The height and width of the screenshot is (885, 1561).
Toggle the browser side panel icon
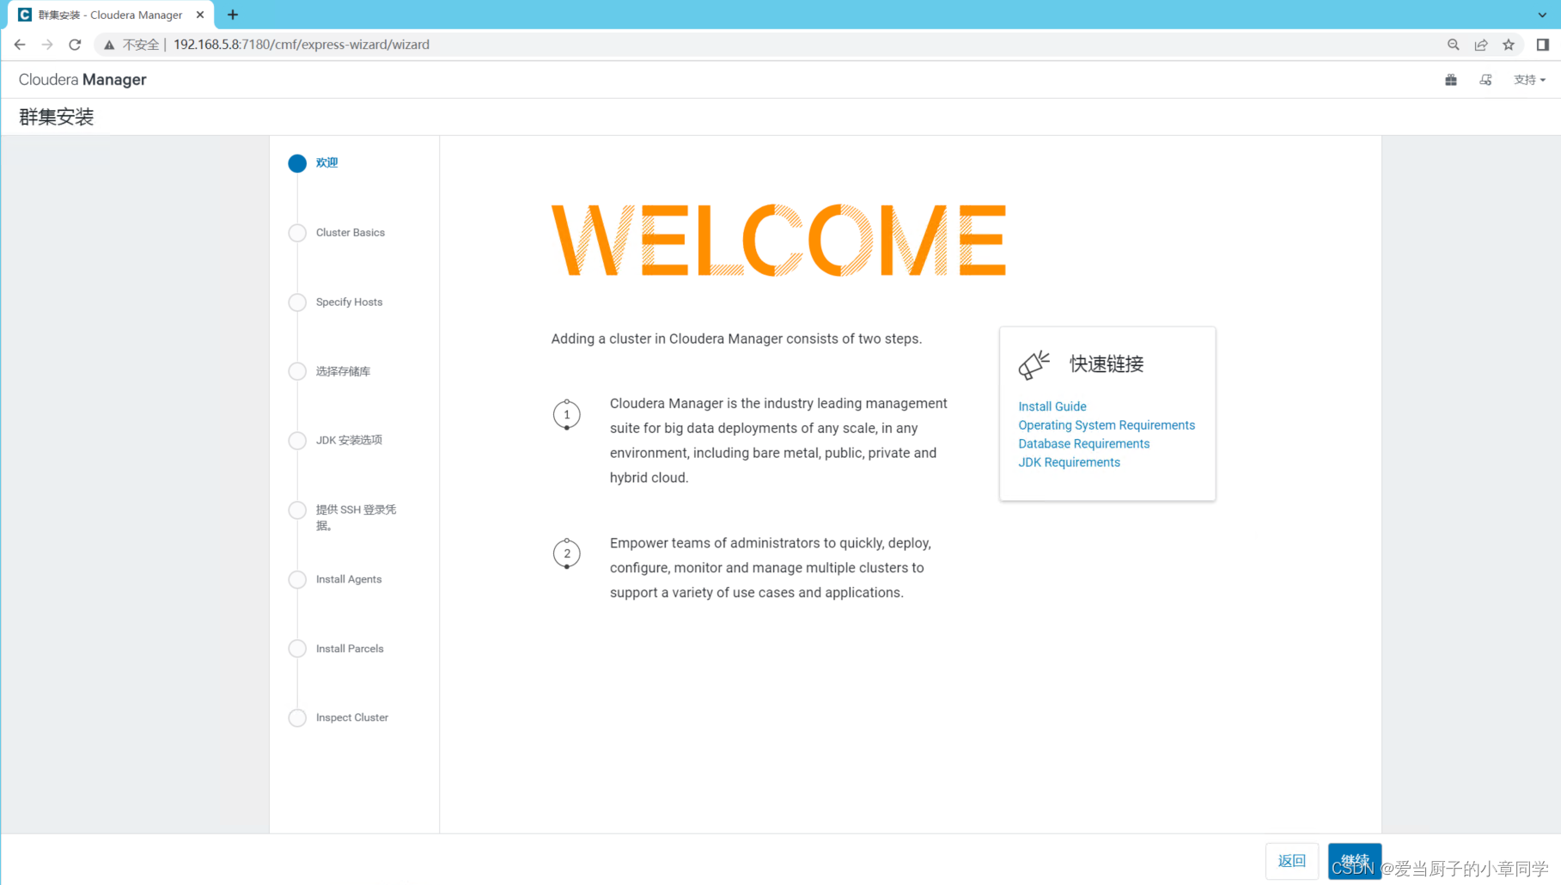[x=1543, y=45]
